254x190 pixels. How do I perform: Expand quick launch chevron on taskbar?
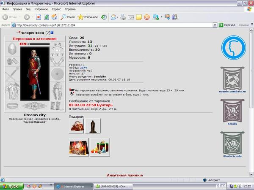[51, 185]
